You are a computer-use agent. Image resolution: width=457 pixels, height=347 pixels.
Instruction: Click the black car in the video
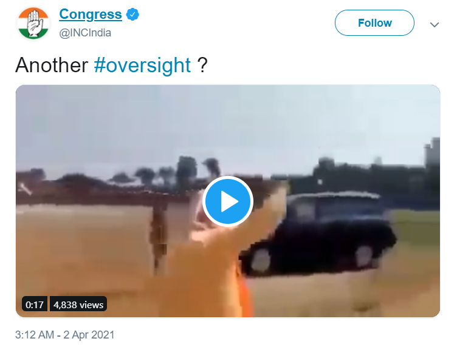click(x=318, y=234)
